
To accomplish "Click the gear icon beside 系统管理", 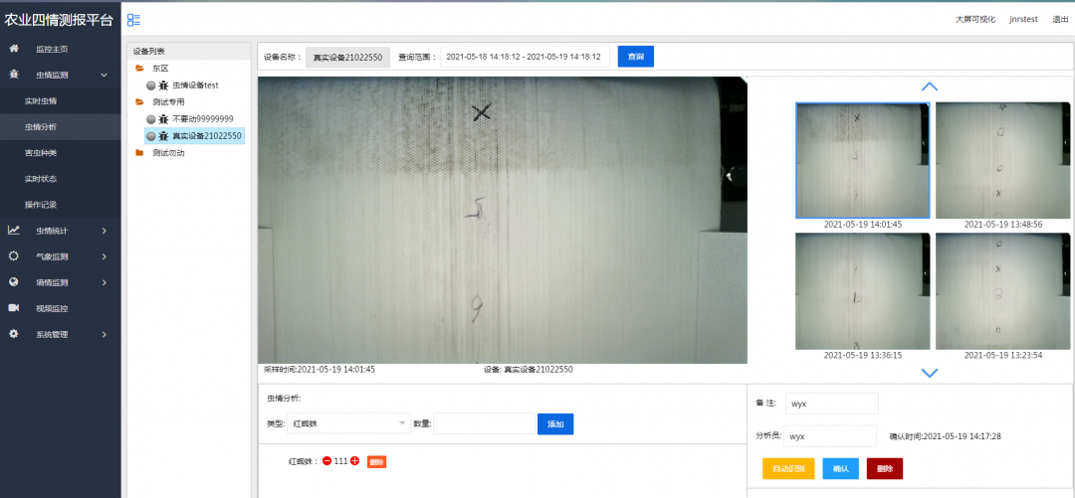I will tap(14, 334).
